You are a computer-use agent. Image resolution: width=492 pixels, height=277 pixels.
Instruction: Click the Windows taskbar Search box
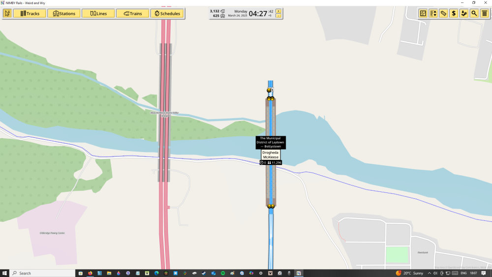(x=42, y=273)
